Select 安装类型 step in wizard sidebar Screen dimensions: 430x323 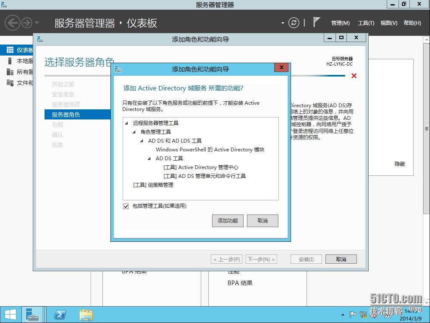[x=63, y=95]
